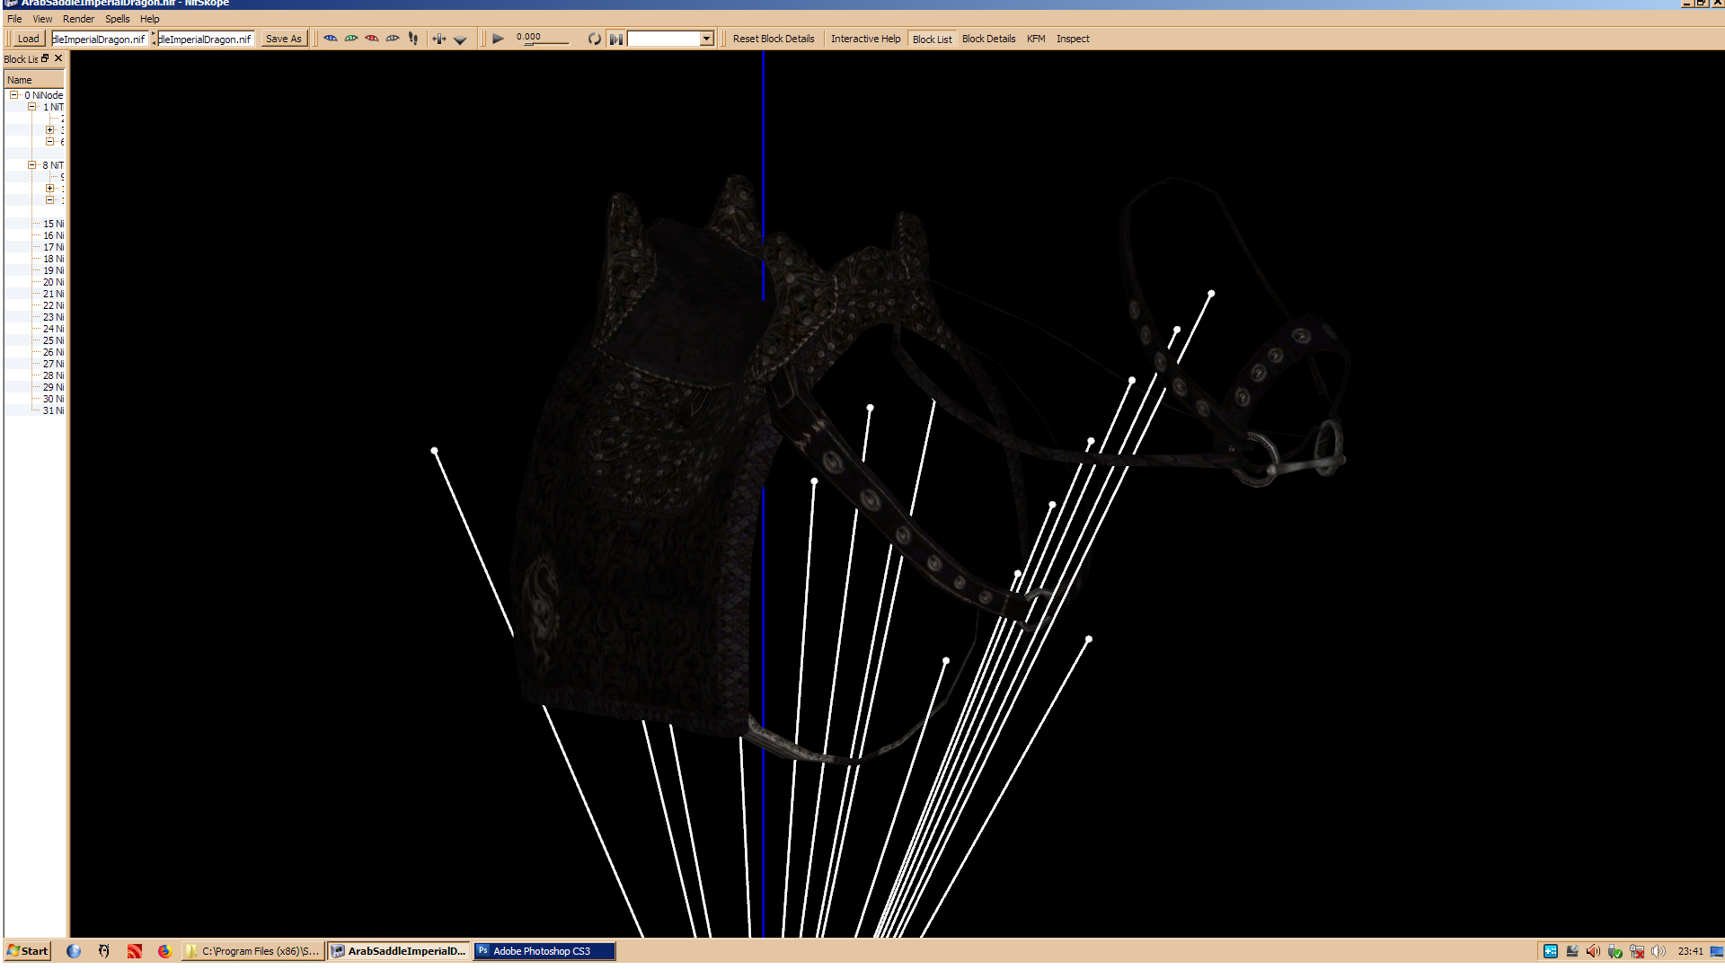Image resolution: width=1725 pixels, height=970 pixels.
Task: Switch to Adobe Photoshop CS3 in taskbar
Action: (544, 951)
